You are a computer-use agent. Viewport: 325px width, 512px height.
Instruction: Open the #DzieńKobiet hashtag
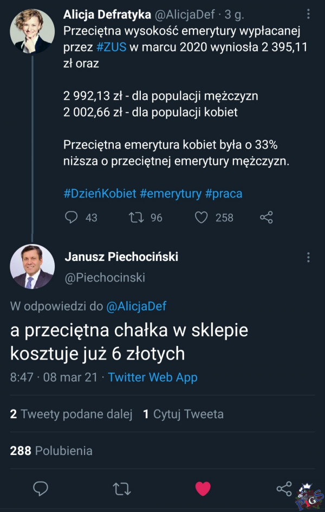[99, 193]
